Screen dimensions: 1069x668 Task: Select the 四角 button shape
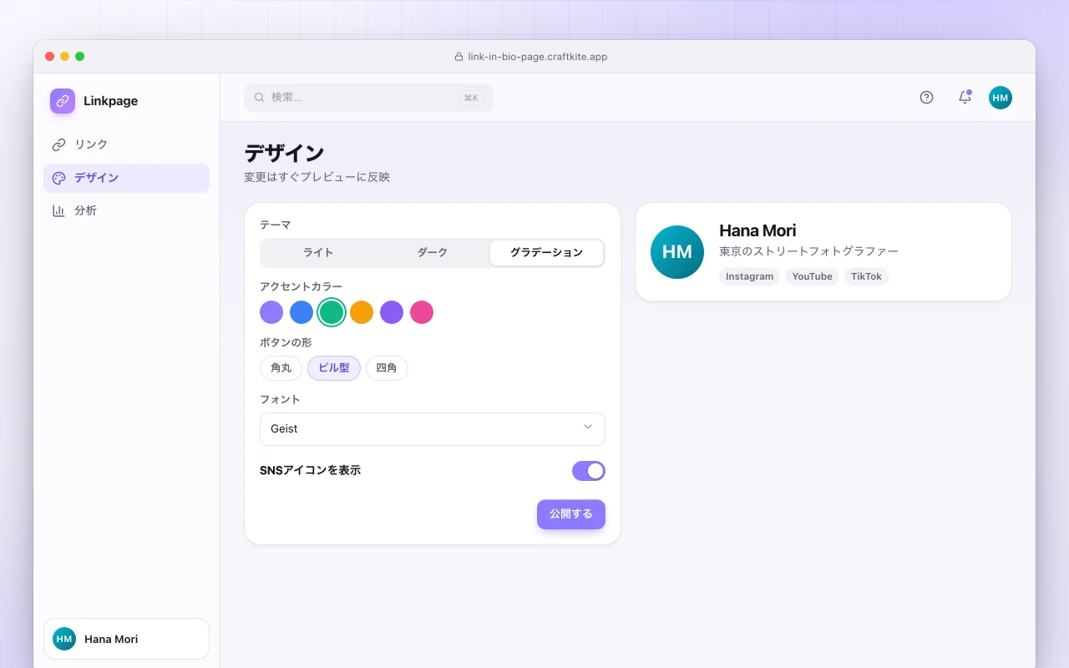tap(387, 368)
